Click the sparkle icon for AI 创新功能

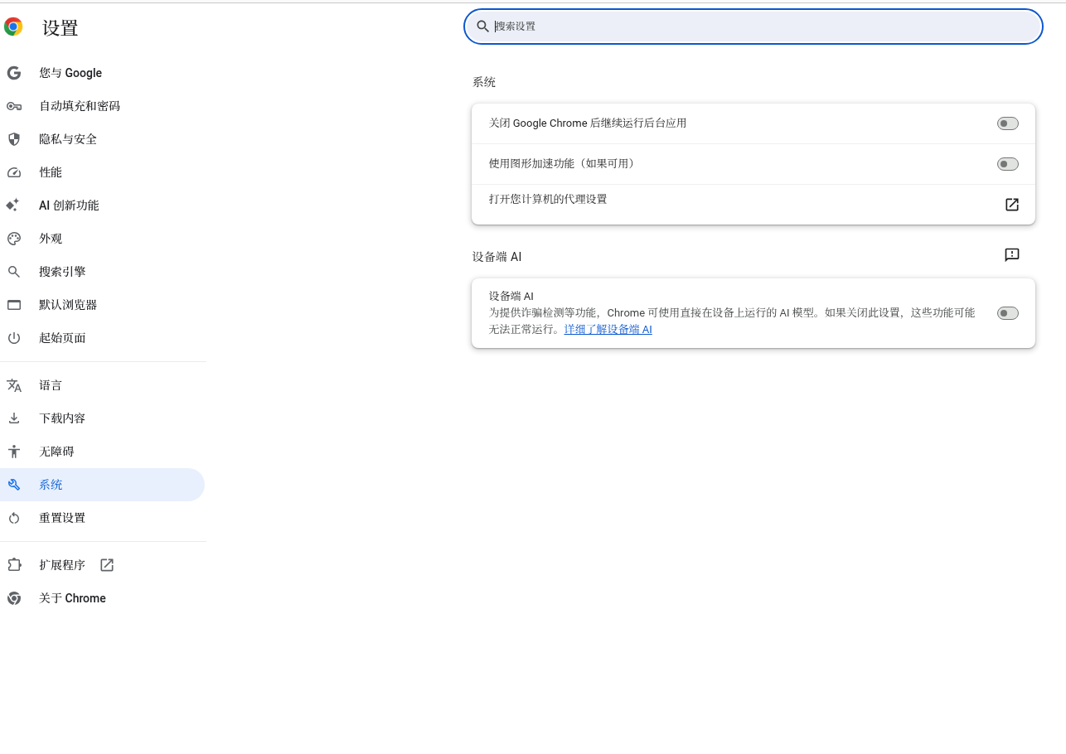coord(13,205)
